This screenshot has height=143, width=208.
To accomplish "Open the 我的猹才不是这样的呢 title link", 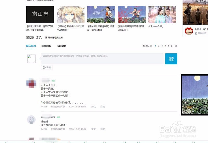I will coord(131,28).
